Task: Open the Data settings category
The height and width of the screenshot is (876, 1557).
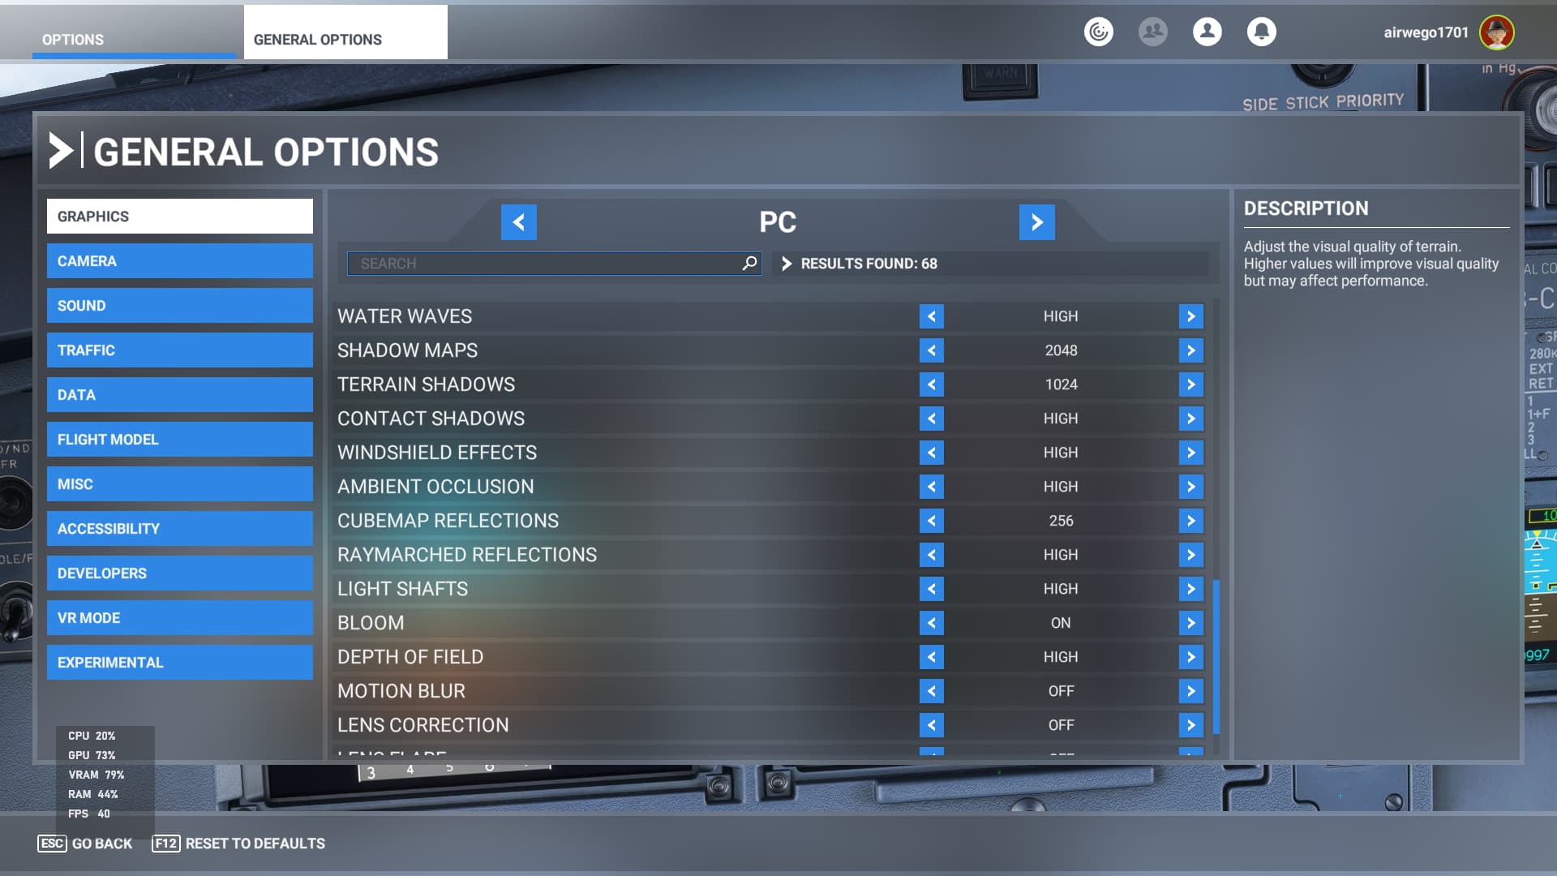Action: (x=180, y=395)
